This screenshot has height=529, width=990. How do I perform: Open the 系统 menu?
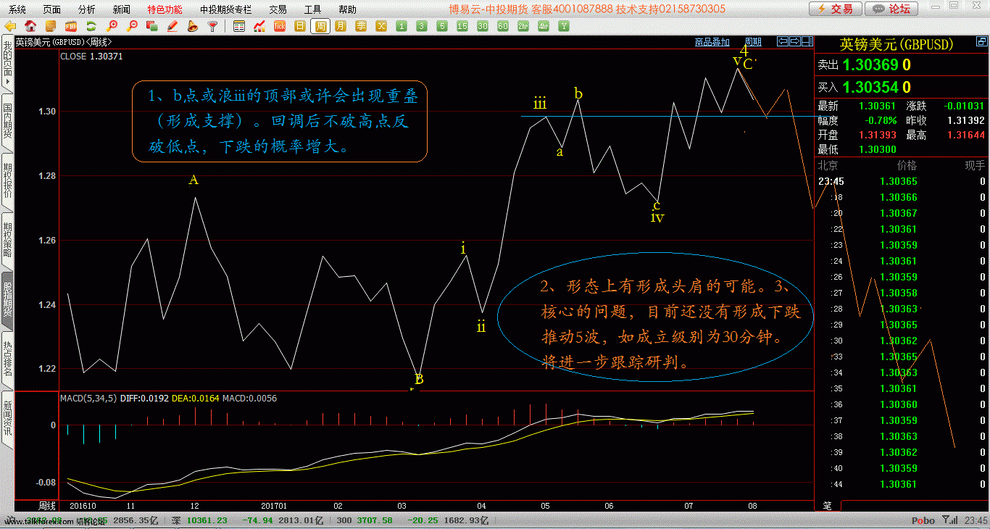[17, 9]
